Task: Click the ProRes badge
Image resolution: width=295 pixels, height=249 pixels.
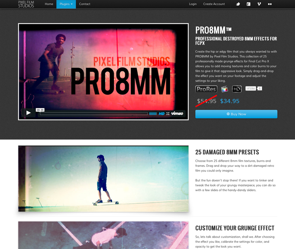Action: [x=206, y=89]
